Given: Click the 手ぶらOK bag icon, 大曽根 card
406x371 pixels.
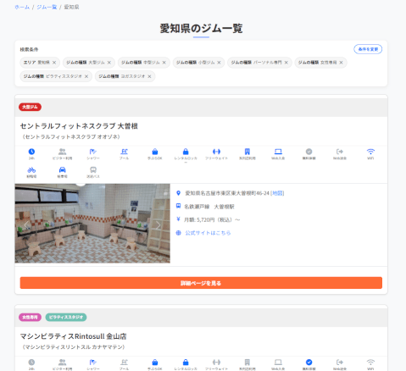Looking at the screenshot, I should 155,152.
